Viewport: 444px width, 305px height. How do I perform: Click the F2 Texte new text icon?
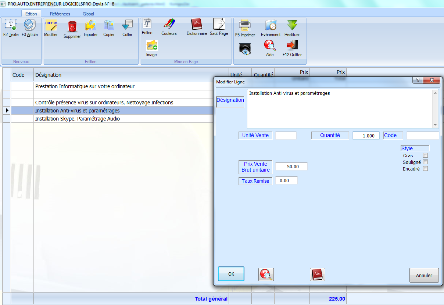pyautogui.click(x=11, y=26)
